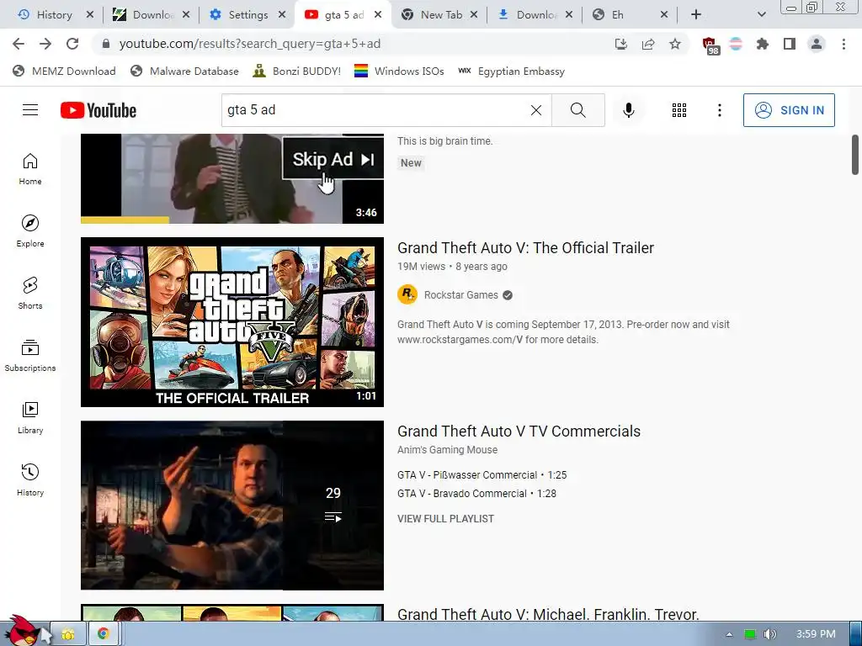This screenshot has height=646, width=862.
Task: Click the install app icon in address bar
Action: tap(621, 44)
